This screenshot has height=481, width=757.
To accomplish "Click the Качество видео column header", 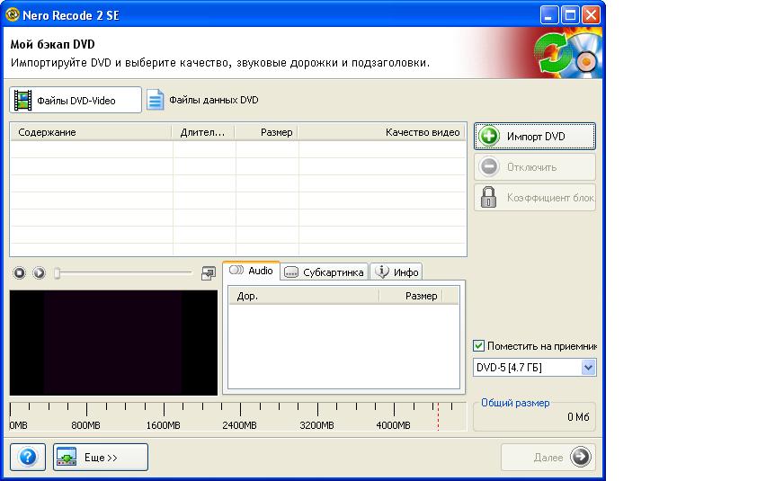I will [x=382, y=132].
